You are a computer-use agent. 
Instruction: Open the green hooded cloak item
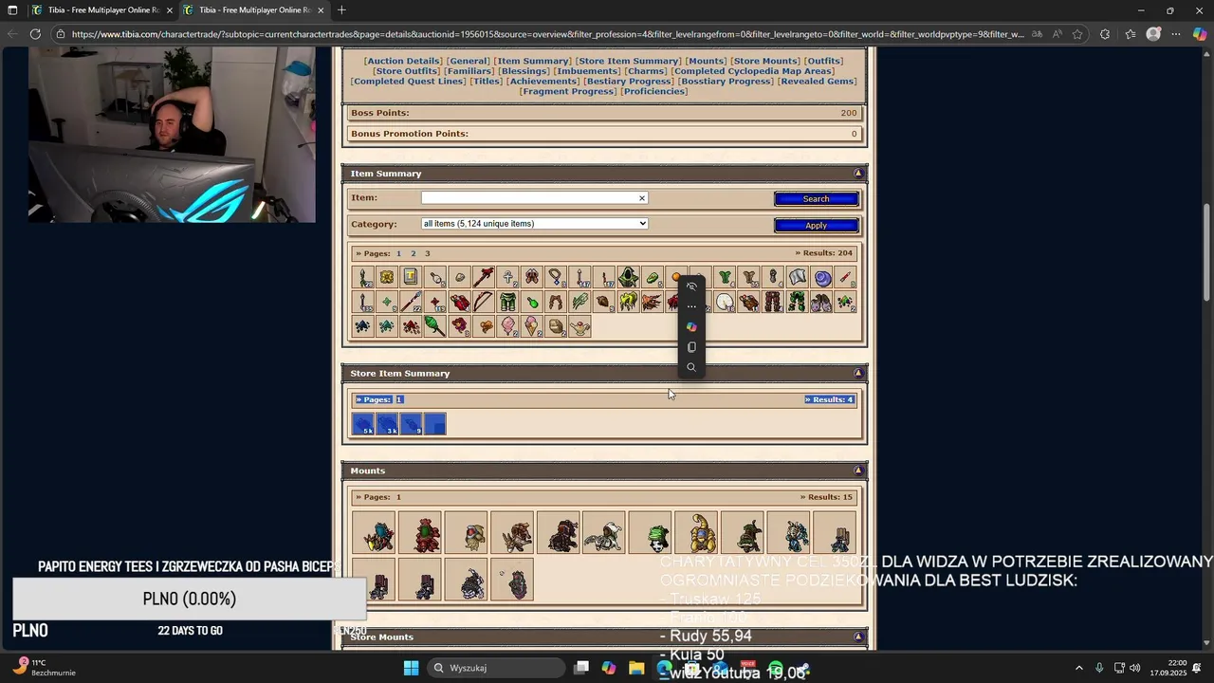tap(628, 278)
